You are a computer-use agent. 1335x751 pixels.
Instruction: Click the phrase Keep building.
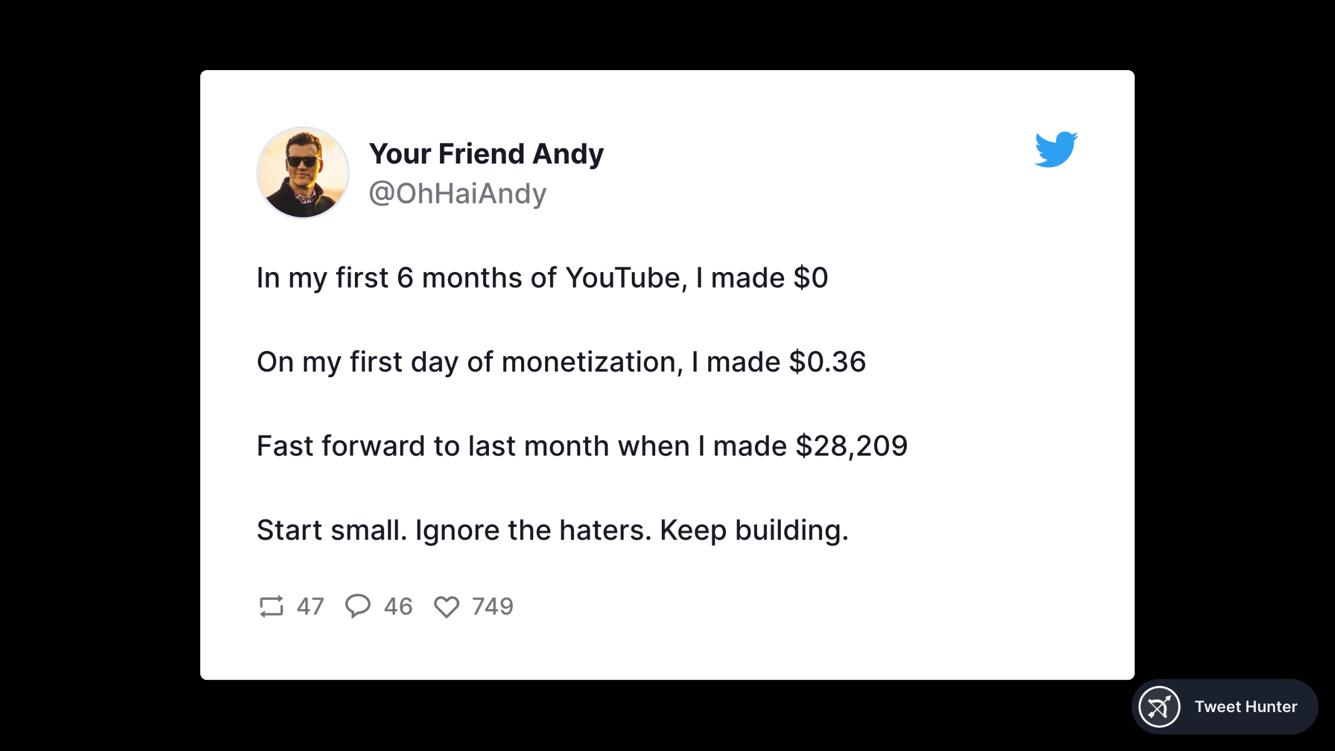click(754, 530)
